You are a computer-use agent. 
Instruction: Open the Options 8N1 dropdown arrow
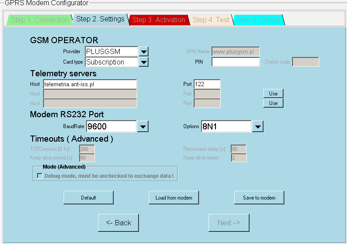click(258, 126)
